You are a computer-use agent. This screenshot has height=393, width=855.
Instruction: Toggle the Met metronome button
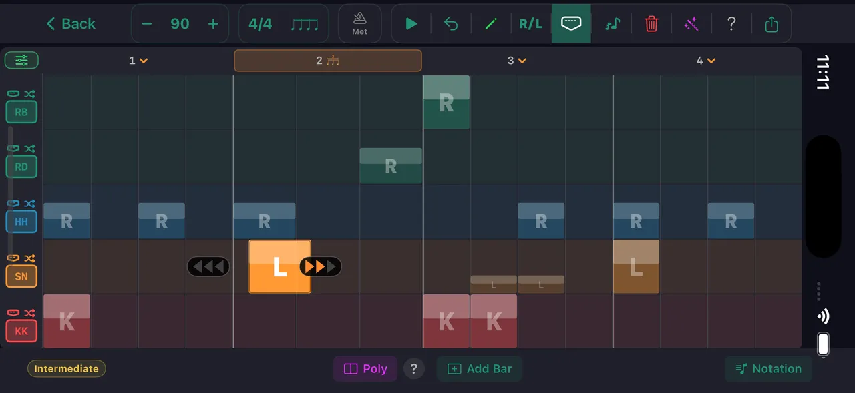click(360, 24)
